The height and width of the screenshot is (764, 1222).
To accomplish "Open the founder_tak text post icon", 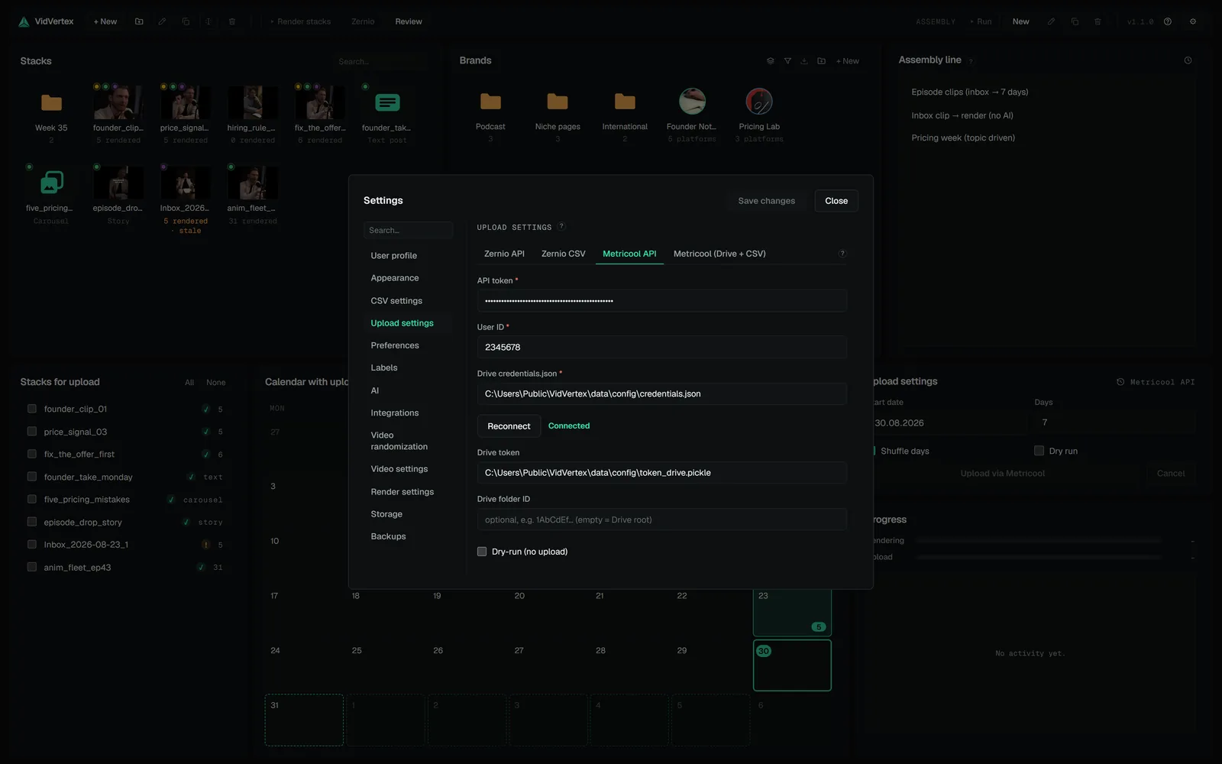I will [387, 102].
